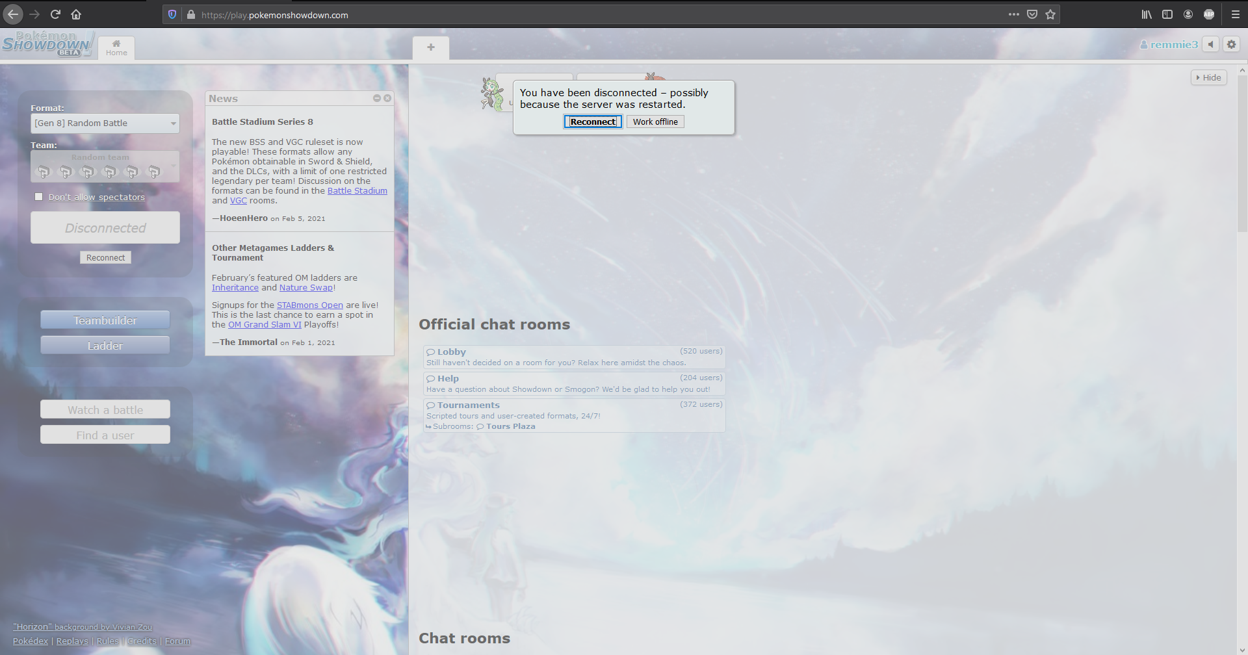Viewport: 1248px width, 655px height.
Task: Toggle browser sidebar icon
Action: point(1167,14)
